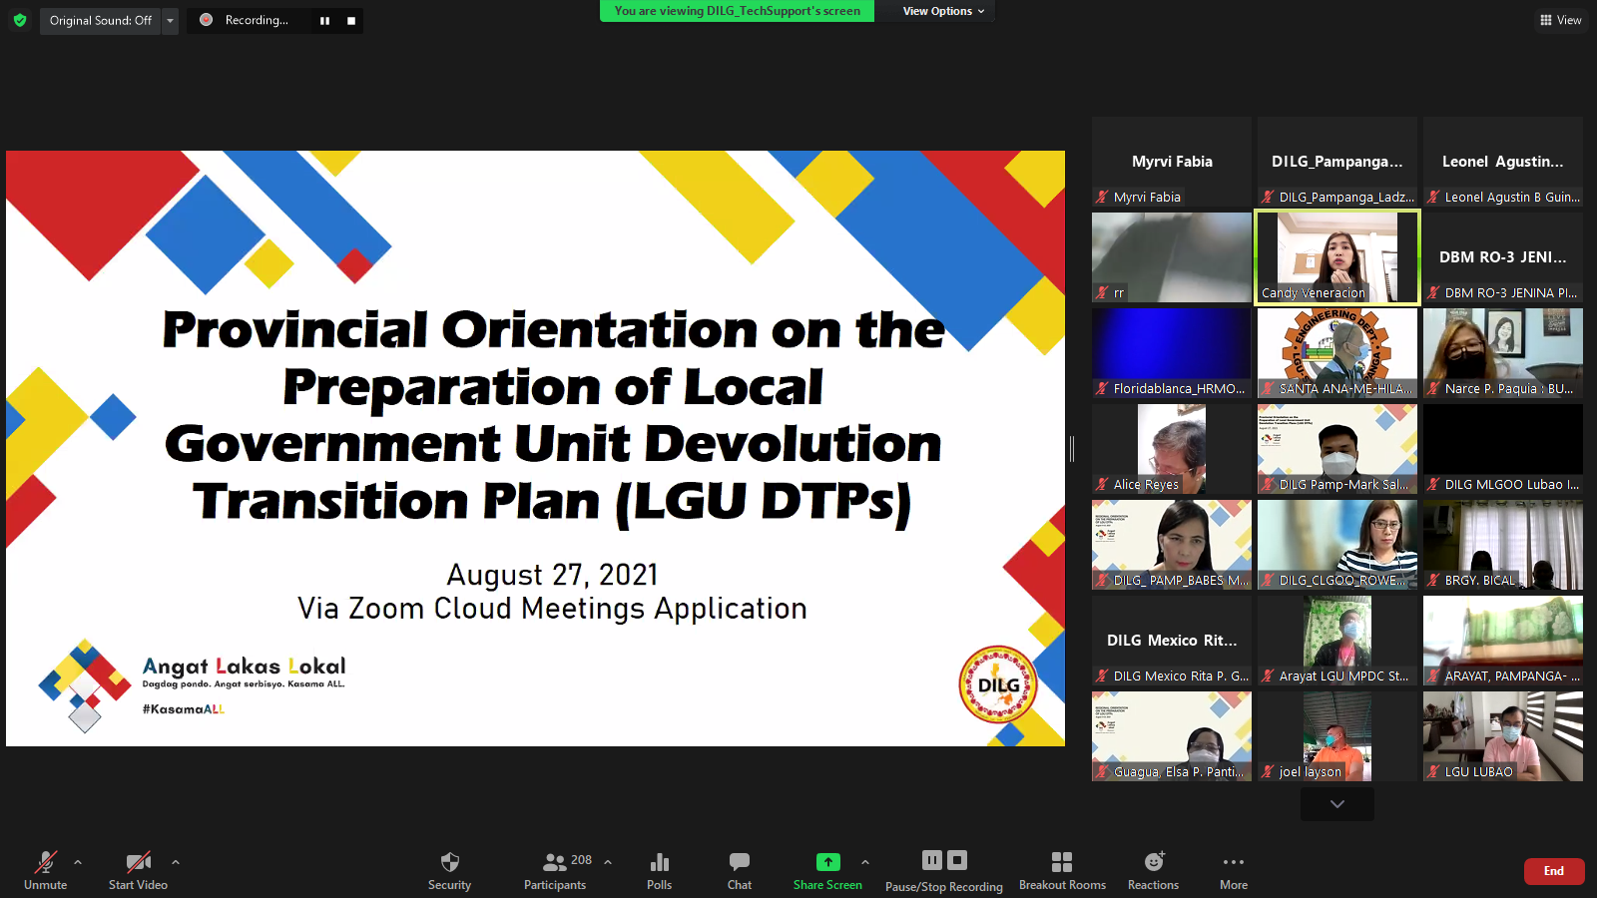This screenshot has height=898, width=1597.
Task: Expand audio options arrow next to Unmute
Action: [x=78, y=862]
